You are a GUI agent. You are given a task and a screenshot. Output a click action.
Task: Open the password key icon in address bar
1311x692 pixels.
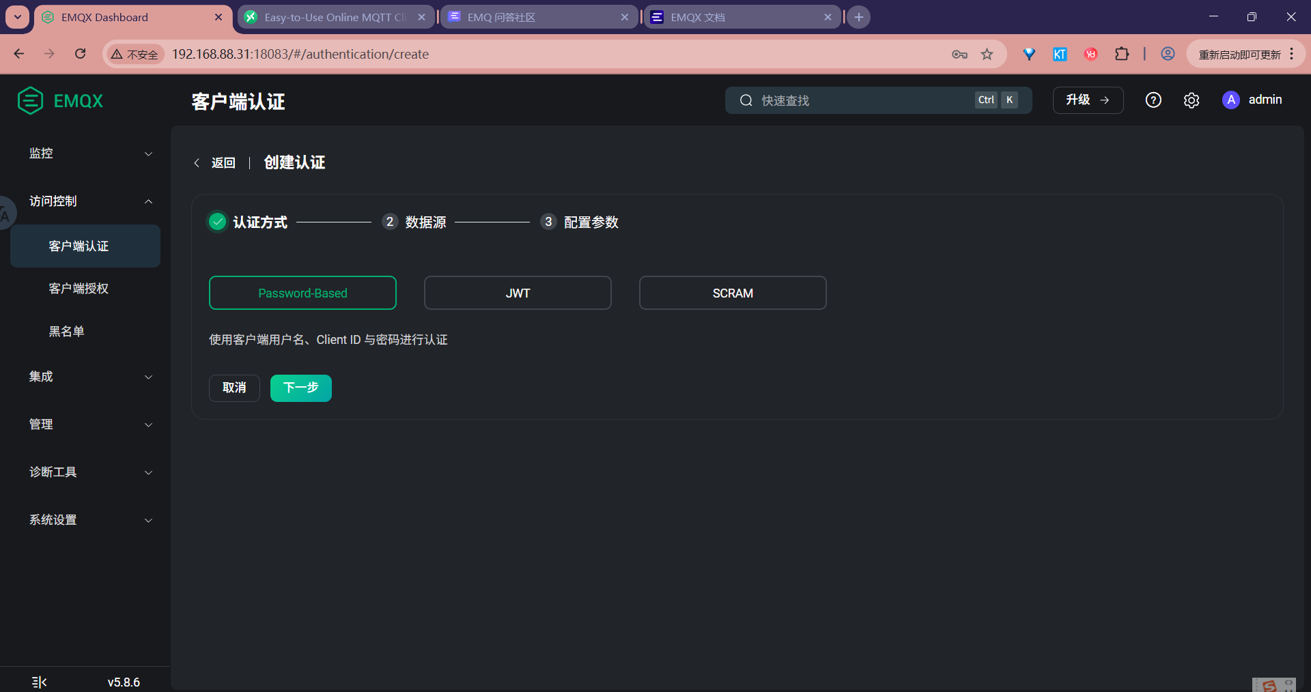point(959,54)
